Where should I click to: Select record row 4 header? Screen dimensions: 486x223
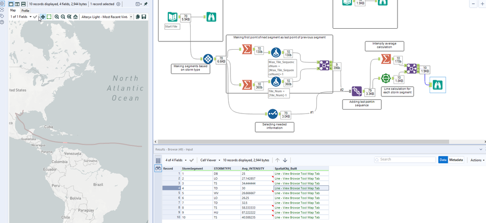tap(171, 188)
